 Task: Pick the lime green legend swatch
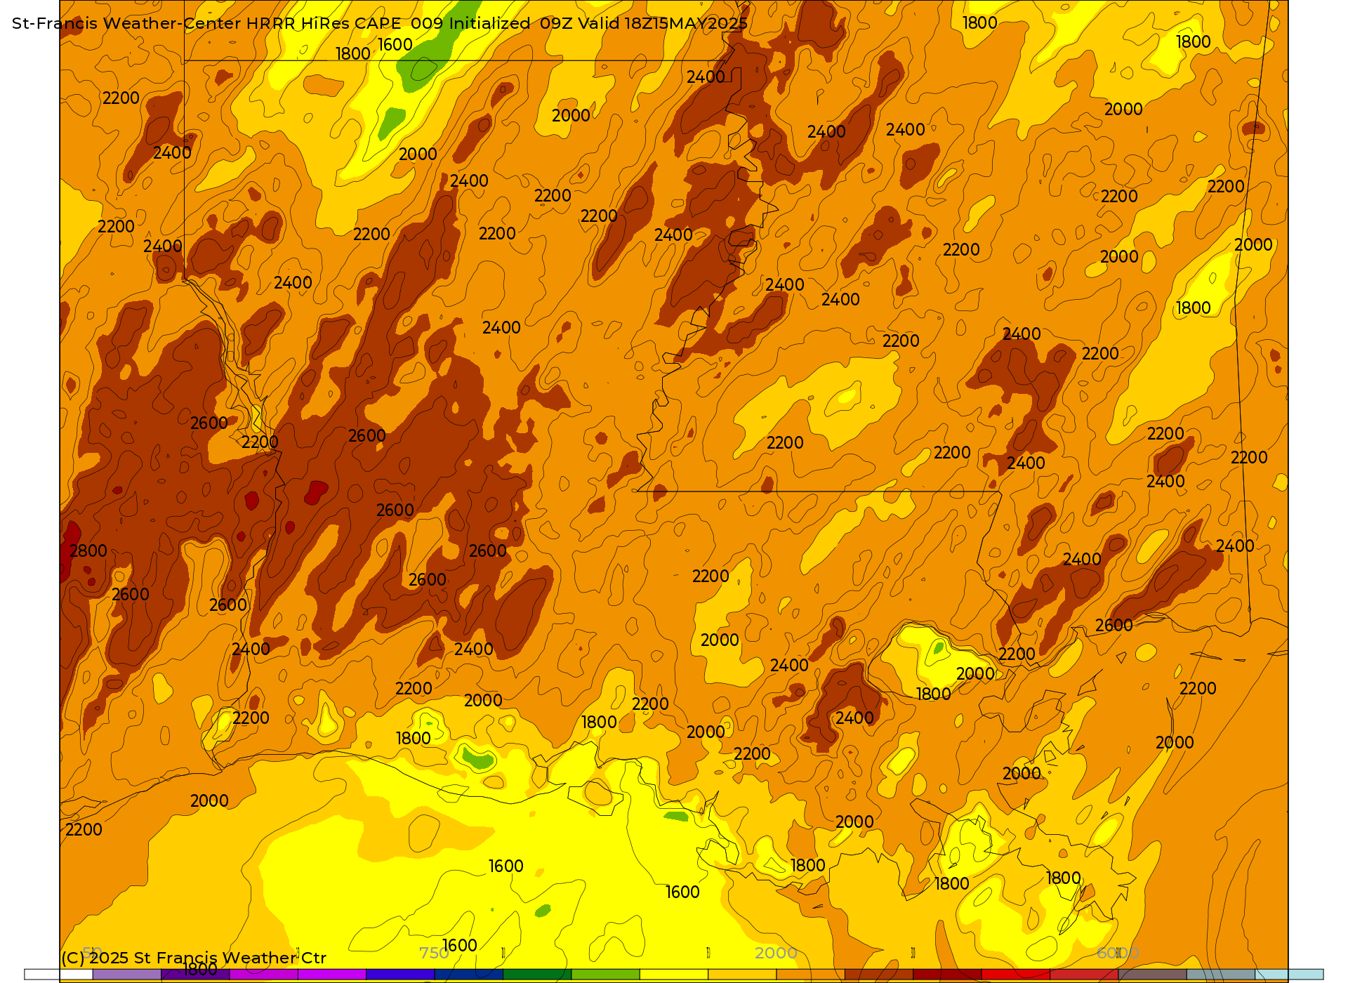(x=605, y=975)
